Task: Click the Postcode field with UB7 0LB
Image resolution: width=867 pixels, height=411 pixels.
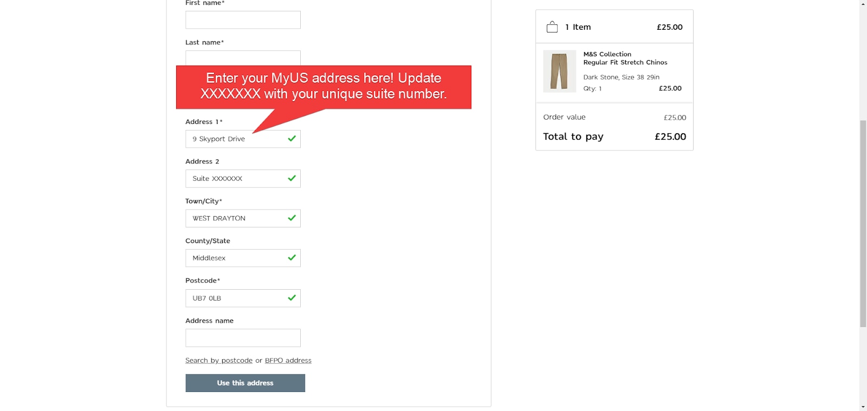Action: [x=243, y=298]
